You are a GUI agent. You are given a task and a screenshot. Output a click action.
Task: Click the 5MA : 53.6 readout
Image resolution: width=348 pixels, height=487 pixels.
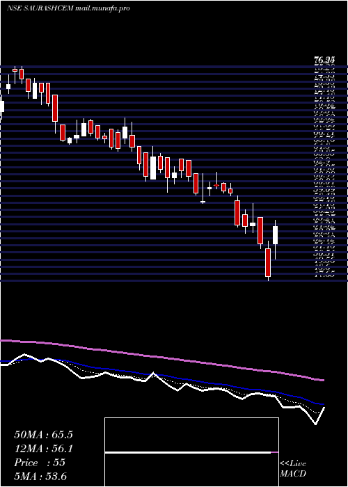[x=40, y=477]
